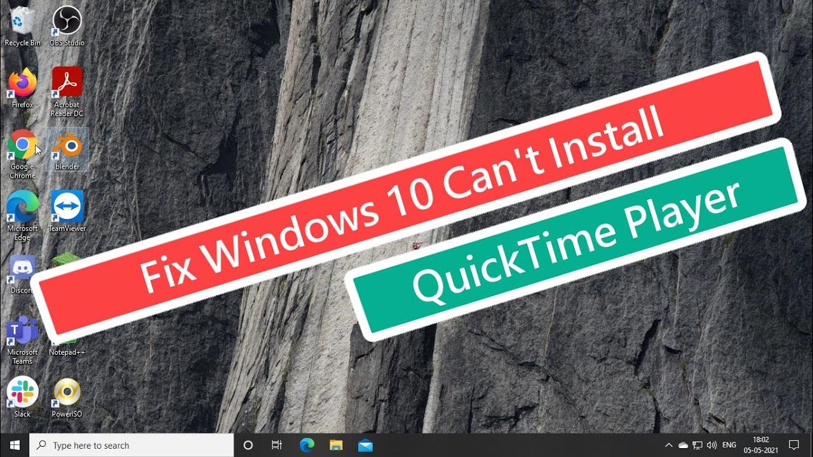813x457 pixels.
Task: Click the Notepad++ shortcut label
Action: [x=67, y=352]
